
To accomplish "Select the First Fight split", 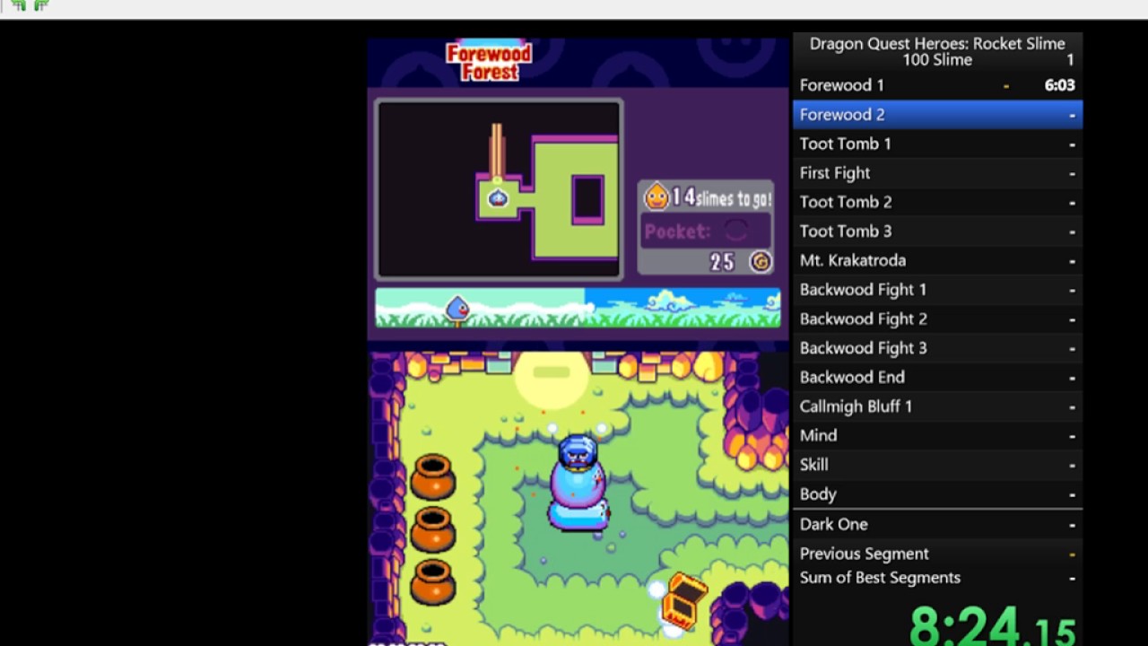I will [937, 173].
